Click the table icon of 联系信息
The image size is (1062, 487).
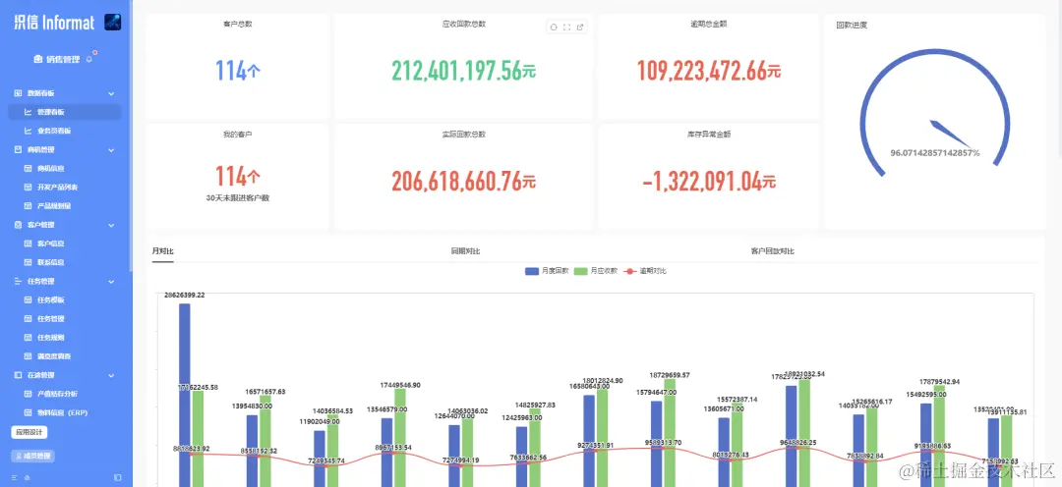29,262
